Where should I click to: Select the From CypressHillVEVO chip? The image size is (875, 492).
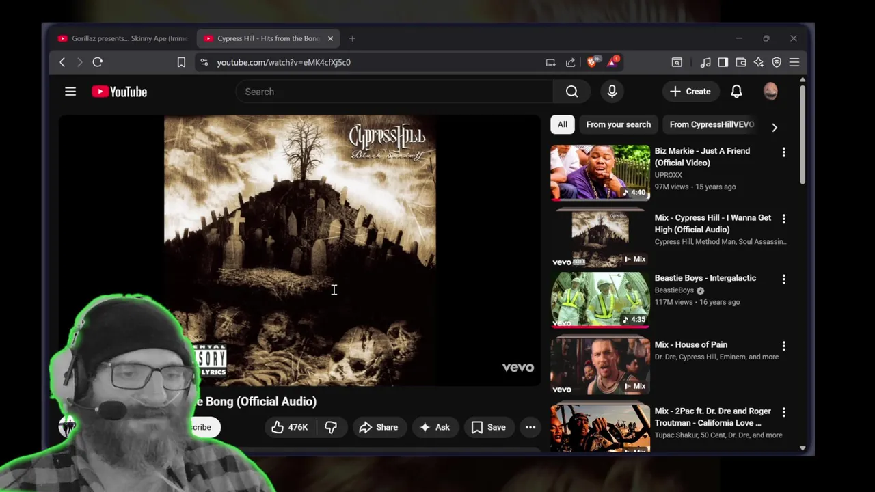point(712,124)
